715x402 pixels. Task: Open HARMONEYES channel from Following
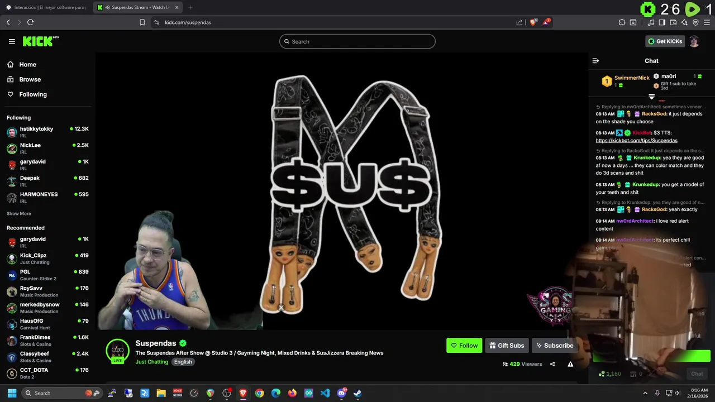(x=47, y=198)
